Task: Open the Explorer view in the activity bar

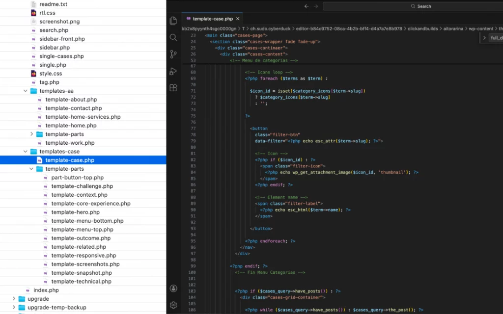Action: (x=173, y=21)
